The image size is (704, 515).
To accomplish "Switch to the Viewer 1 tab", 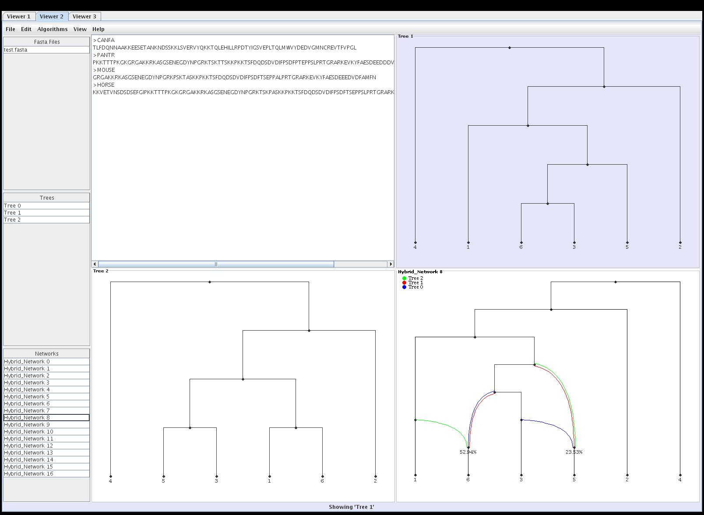I will 19,17.
